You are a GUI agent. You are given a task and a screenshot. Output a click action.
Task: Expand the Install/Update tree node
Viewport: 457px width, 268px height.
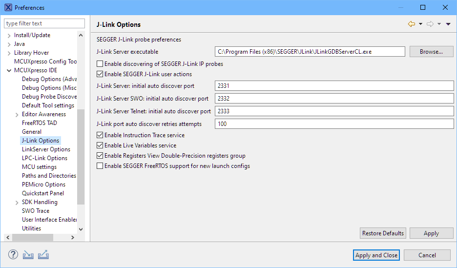[9, 36]
